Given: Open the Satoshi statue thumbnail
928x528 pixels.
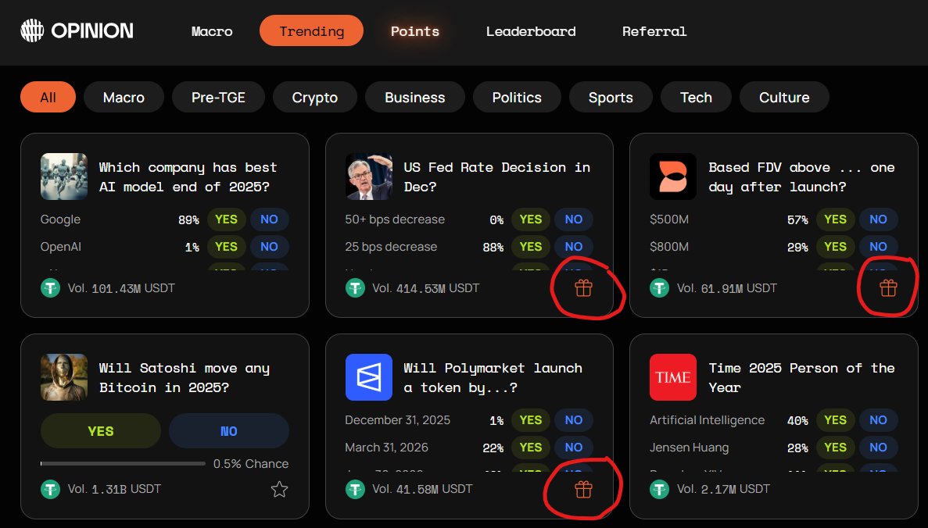Looking at the screenshot, I should pos(64,377).
